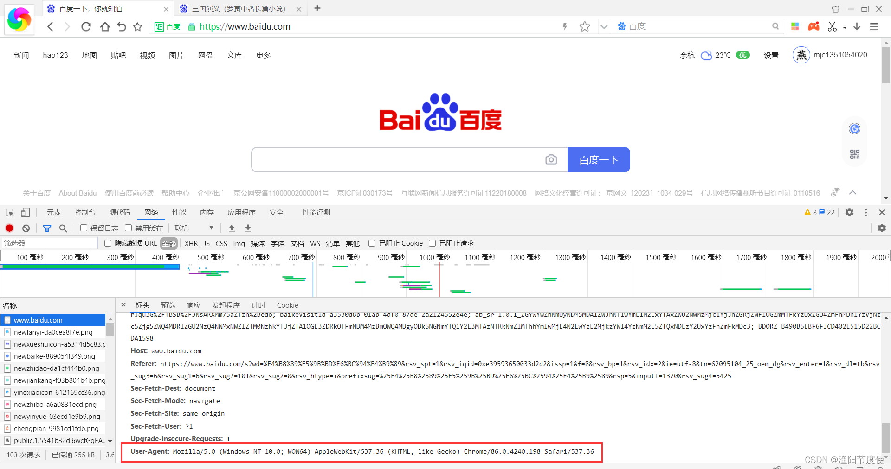Open the colorful apps grid icon

click(795, 26)
